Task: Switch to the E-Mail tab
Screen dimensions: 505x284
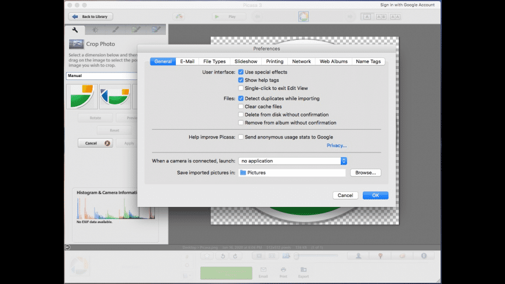Action: point(187,61)
